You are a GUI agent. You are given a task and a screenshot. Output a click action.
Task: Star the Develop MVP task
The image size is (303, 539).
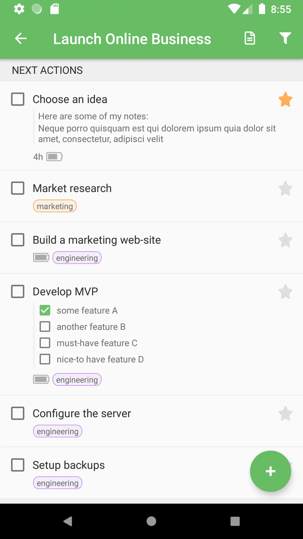(285, 292)
